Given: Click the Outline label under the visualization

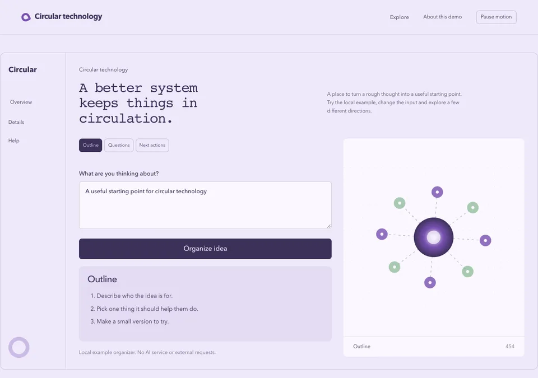Looking at the screenshot, I should point(361,347).
